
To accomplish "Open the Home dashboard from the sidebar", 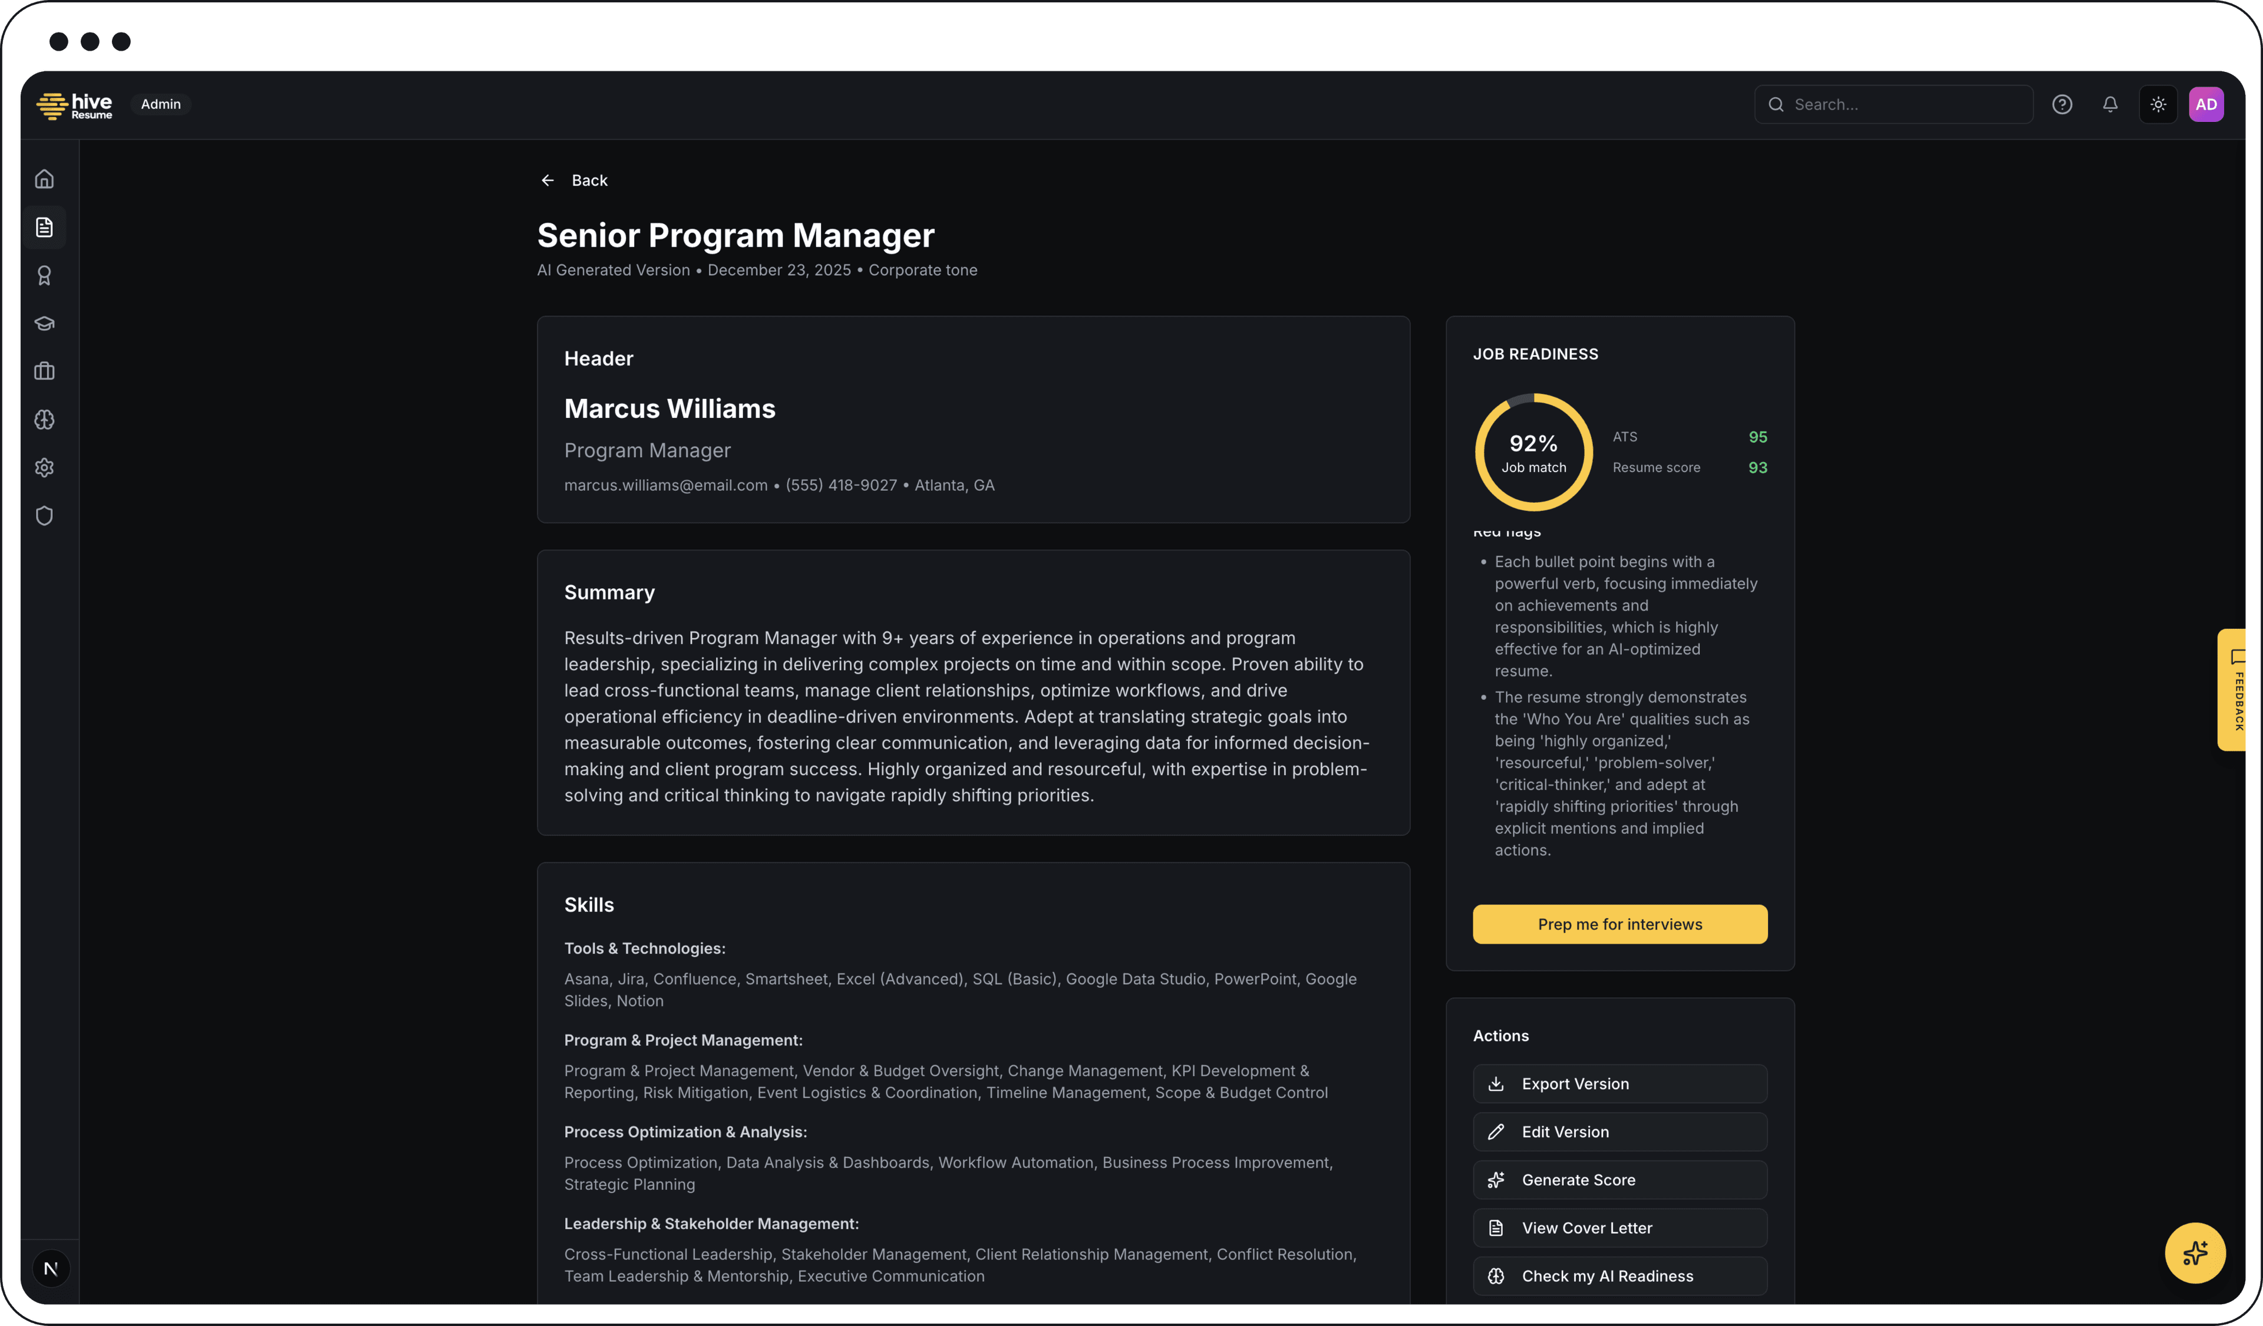I will point(44,178).
